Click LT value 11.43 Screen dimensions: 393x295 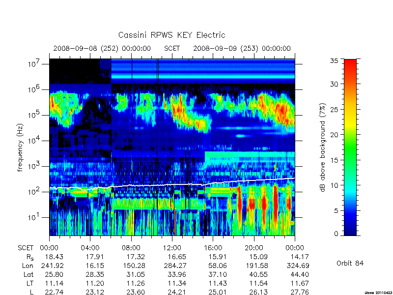(x=218, y=284)
